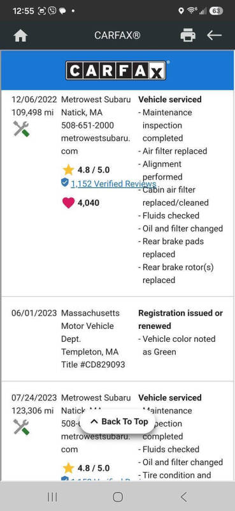The width and height of the screenshot is (235, 511).
Task: Tap the pink heart favorites icon
Action: [x=68, y=202]
